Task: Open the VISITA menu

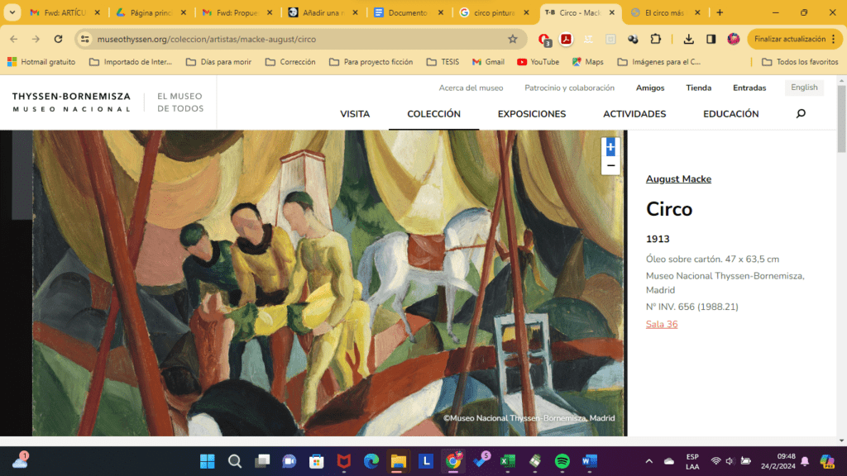Action: (x=355, y=114)
